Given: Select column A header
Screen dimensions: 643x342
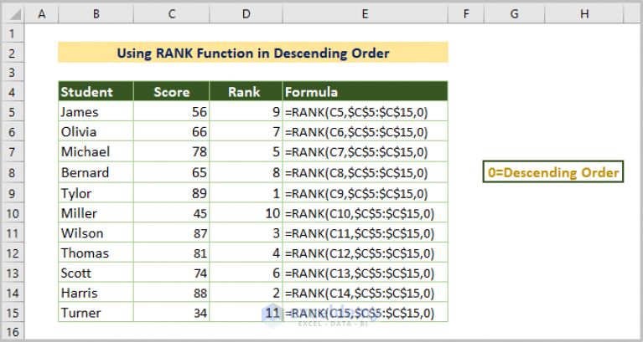Looking at the screenshot, I should click(41, 14).
